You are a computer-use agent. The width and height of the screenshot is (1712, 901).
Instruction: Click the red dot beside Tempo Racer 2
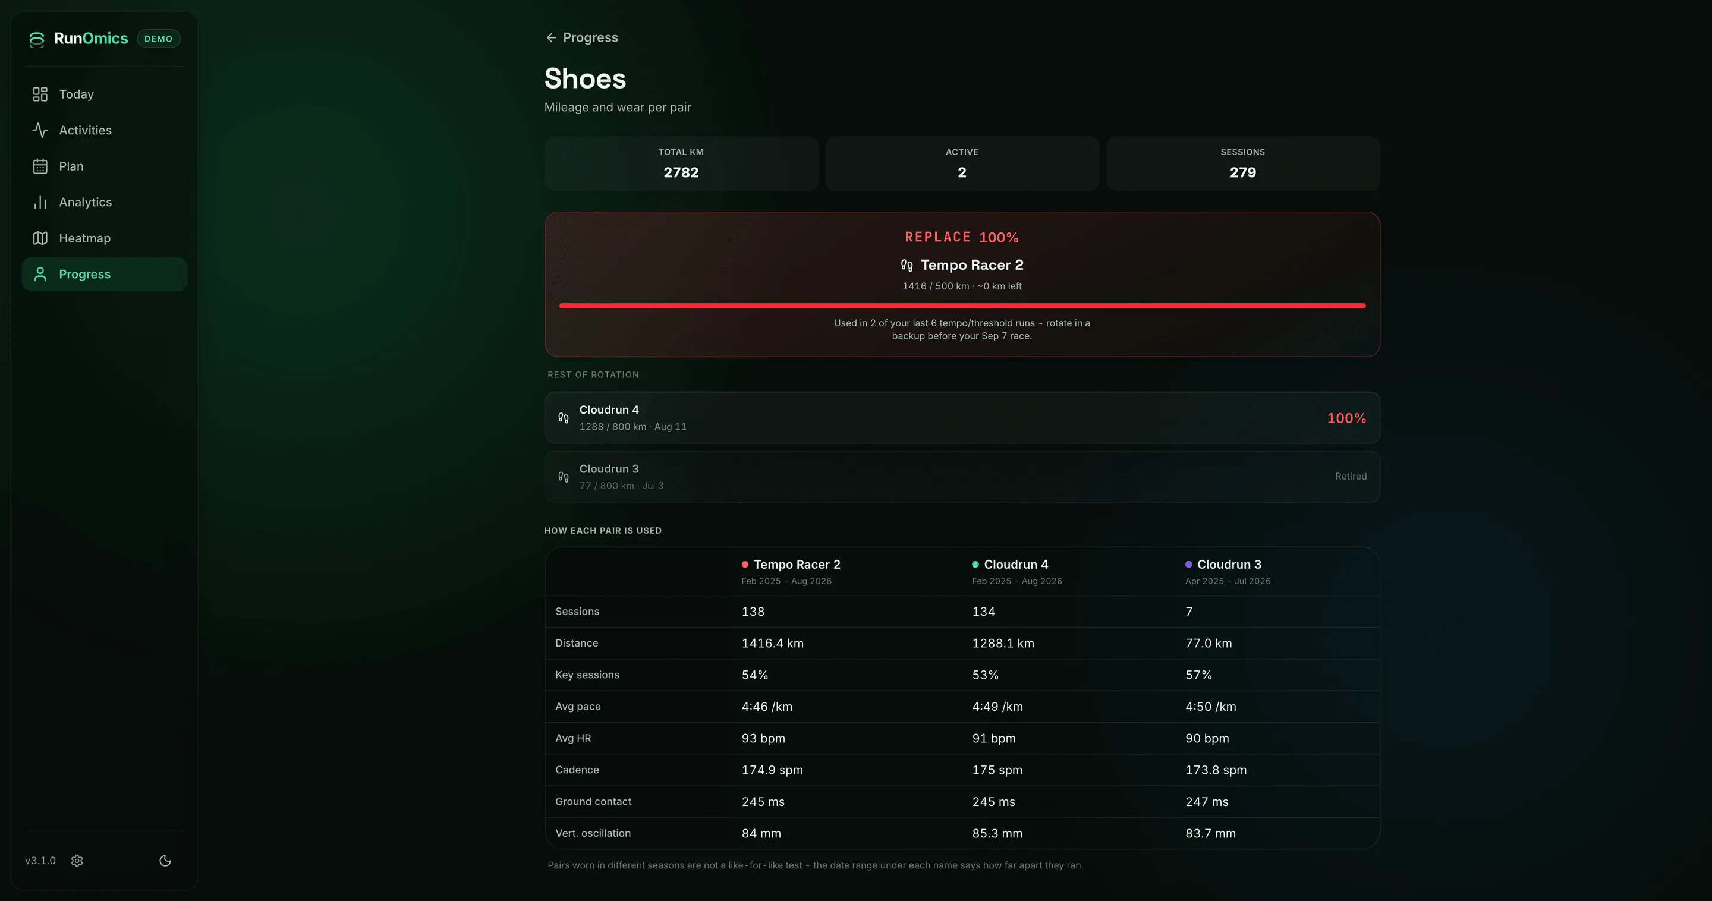745,564
